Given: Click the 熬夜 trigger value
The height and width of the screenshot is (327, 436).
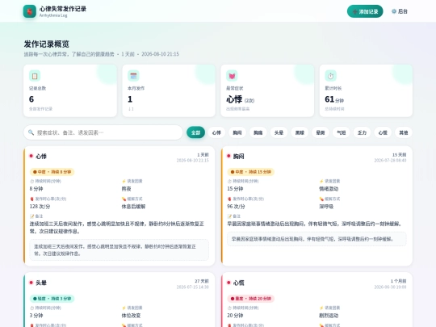Looking at the screenshot, I should click(126, 189).
